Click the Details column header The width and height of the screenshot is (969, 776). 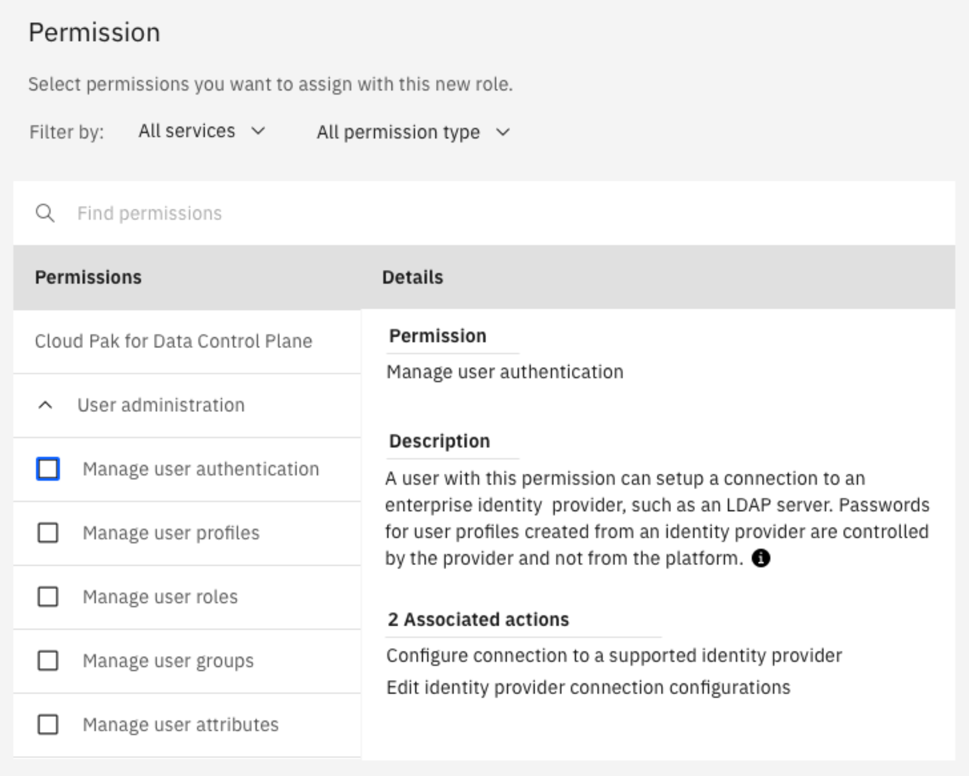click(413, 277)
